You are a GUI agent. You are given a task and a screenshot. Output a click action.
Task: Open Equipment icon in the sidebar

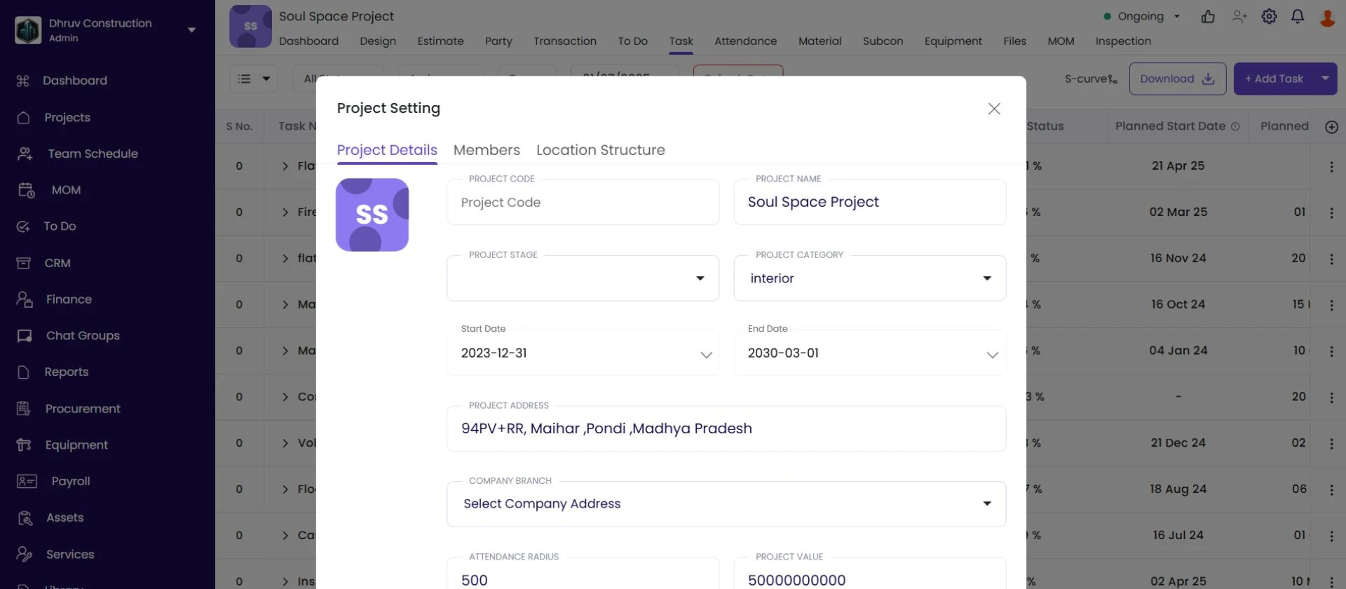click(24, 445)
